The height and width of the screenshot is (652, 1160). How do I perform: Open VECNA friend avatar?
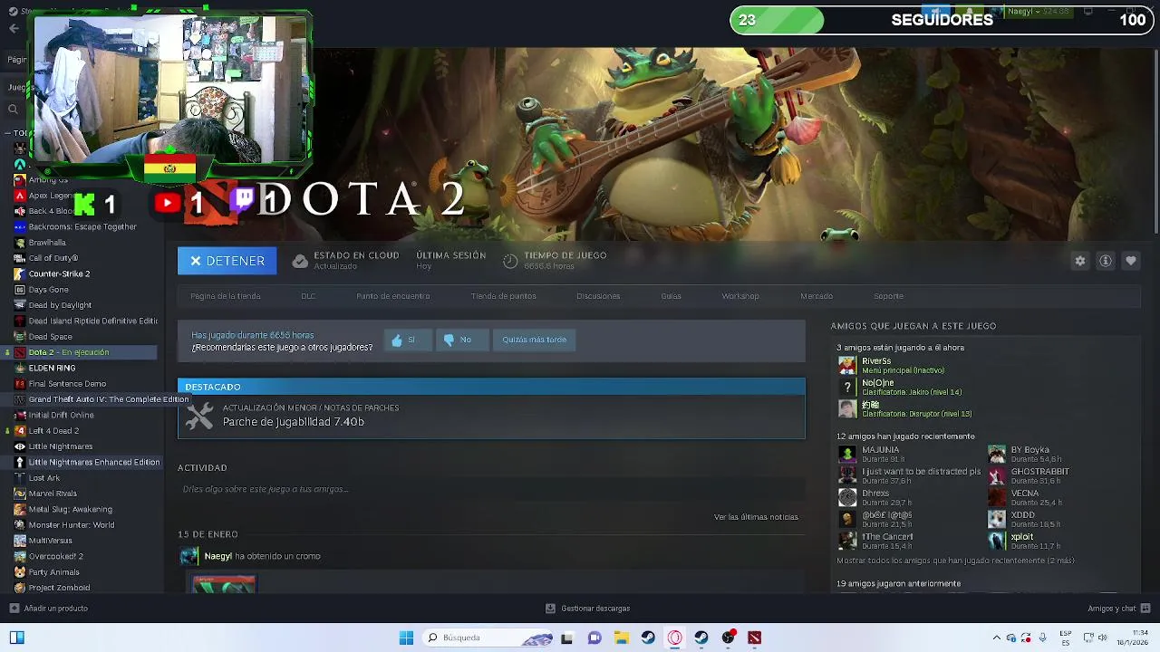(997, 497)
